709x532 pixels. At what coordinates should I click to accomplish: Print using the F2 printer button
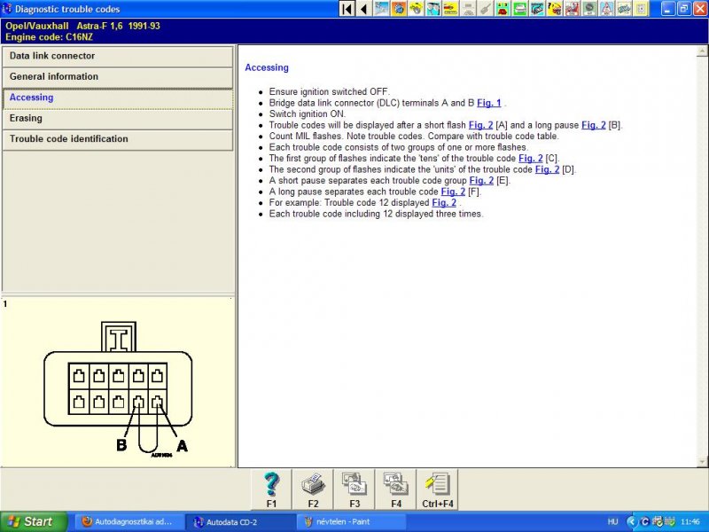click(x=314, y=490)
